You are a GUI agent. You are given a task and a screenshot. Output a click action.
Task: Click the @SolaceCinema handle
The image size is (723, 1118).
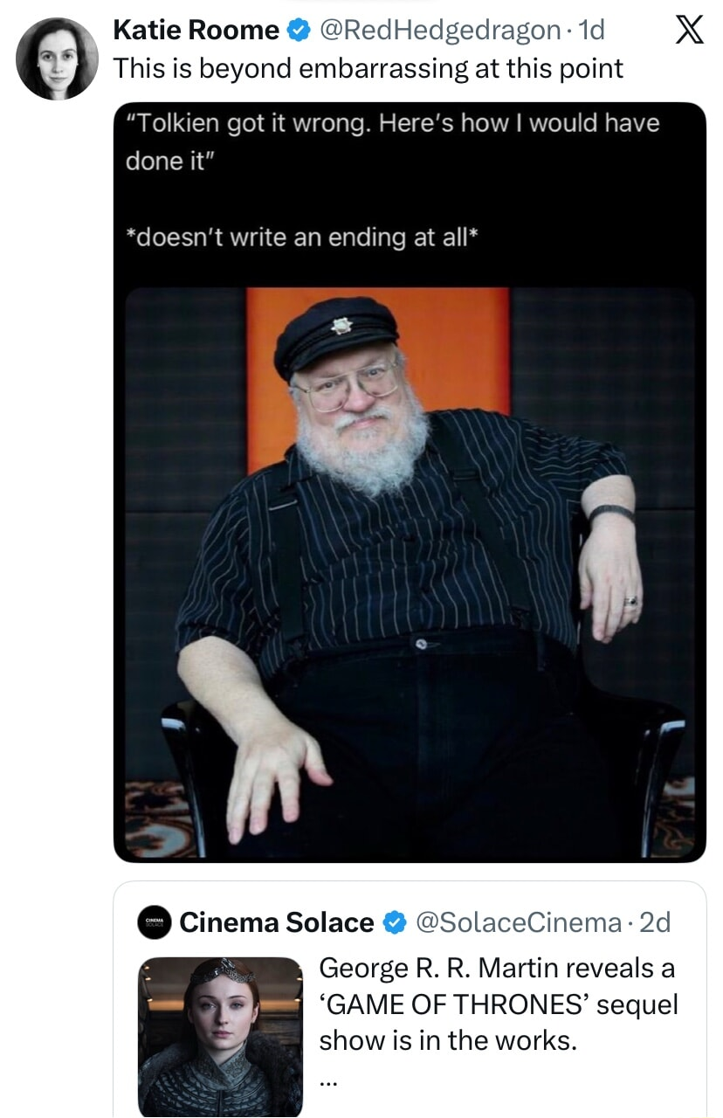point(517,922)
